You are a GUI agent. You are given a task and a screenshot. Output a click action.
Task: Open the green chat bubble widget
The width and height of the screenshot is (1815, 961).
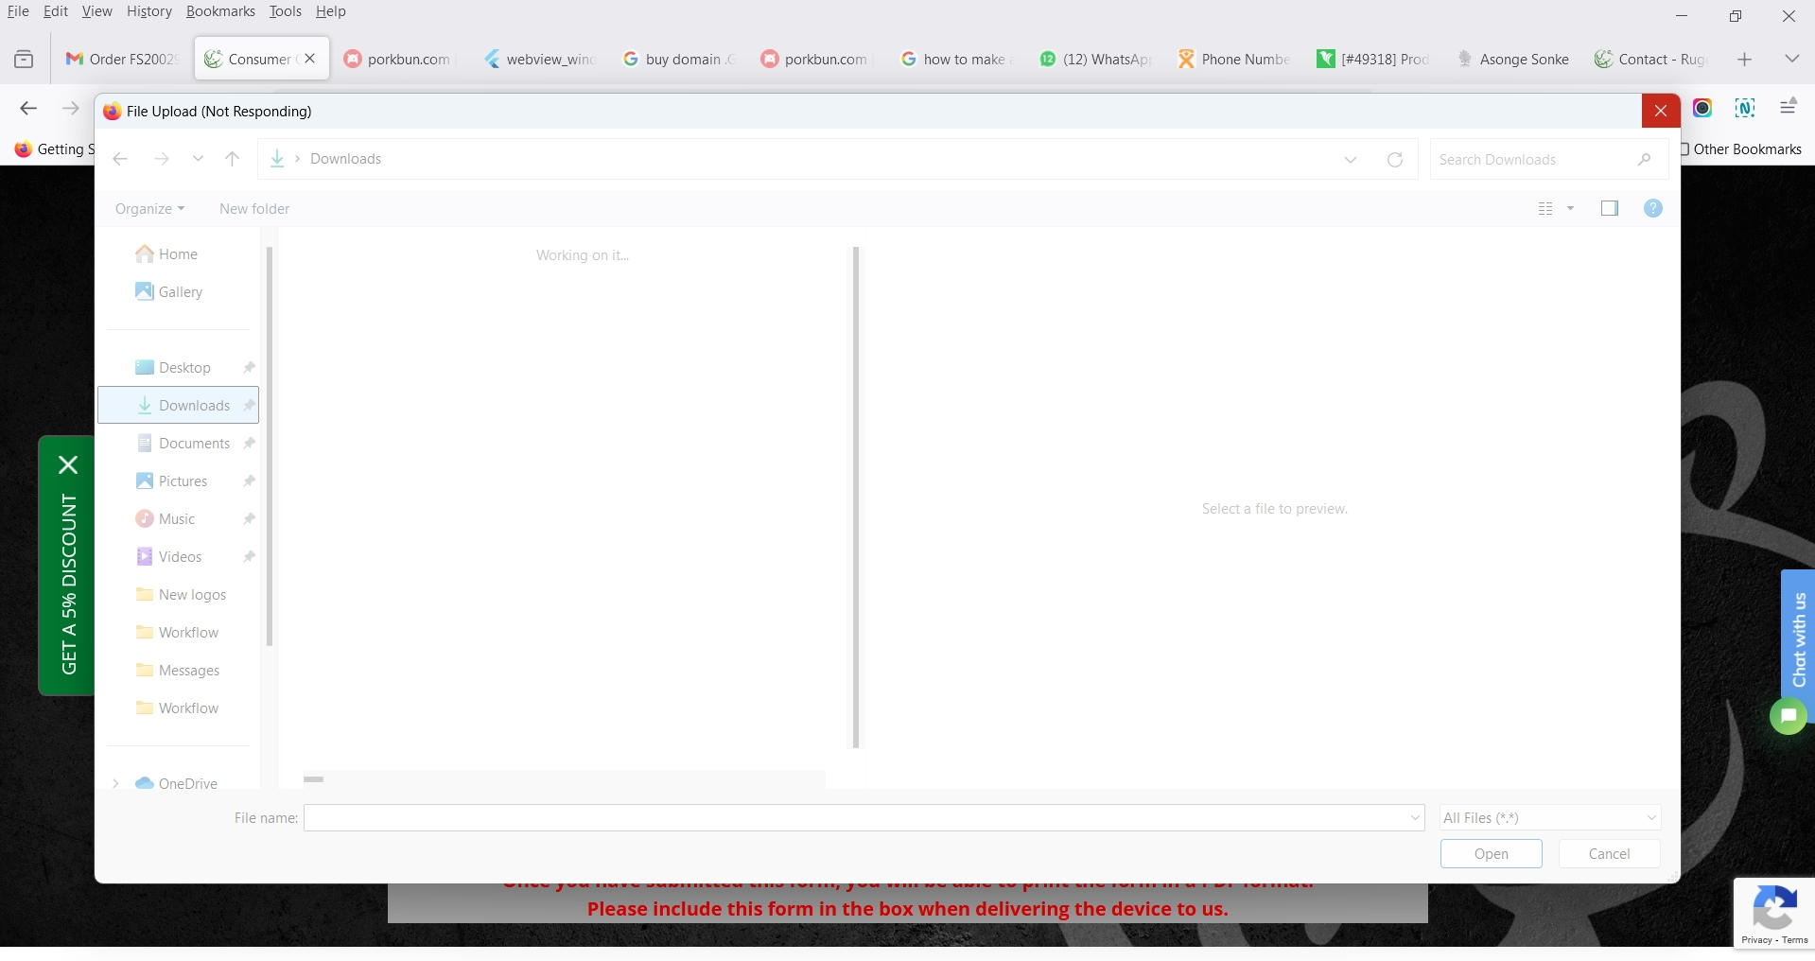1789,716
